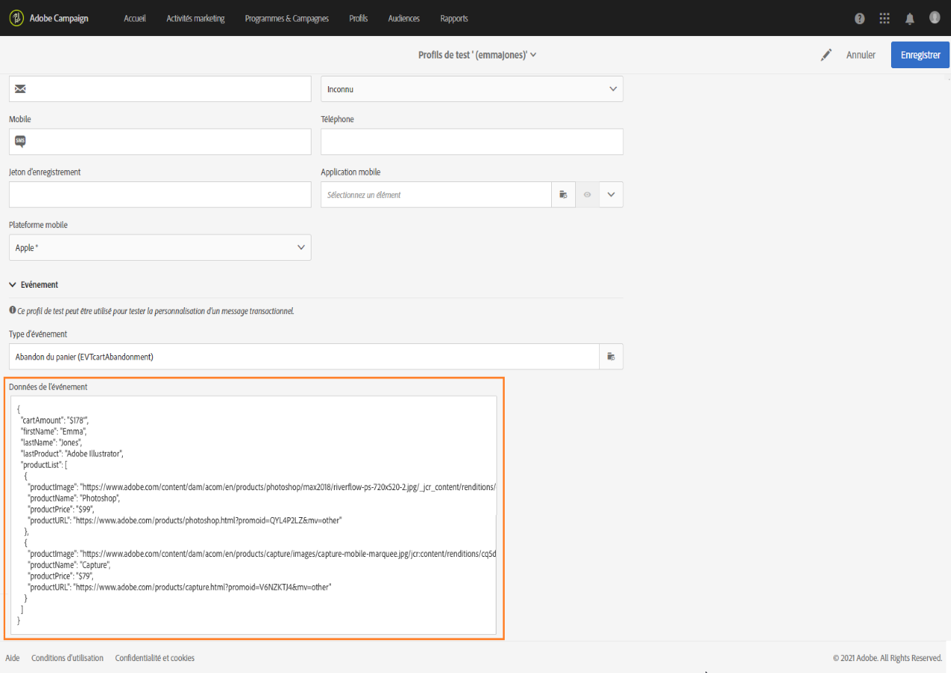
Task: Click the "productList": [ line
Action: 44,465
